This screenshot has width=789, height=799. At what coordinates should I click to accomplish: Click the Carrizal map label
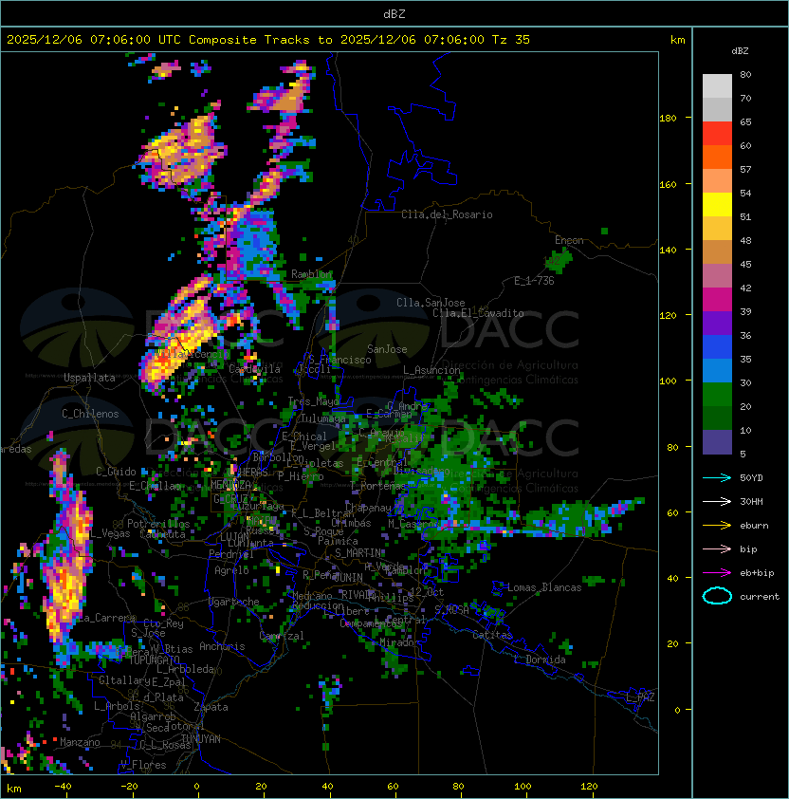pyautogui.click(x=281, y=636)
